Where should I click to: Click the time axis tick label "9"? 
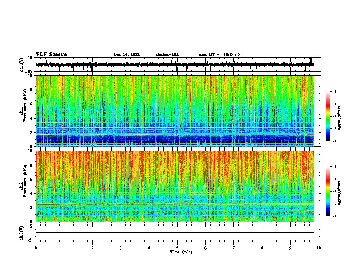pos(290,248)
